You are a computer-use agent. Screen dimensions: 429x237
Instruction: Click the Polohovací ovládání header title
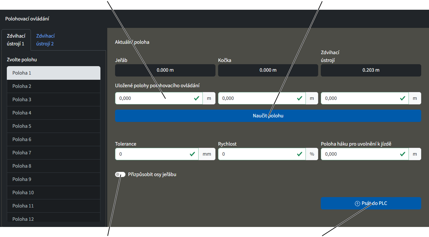(27, 19)
